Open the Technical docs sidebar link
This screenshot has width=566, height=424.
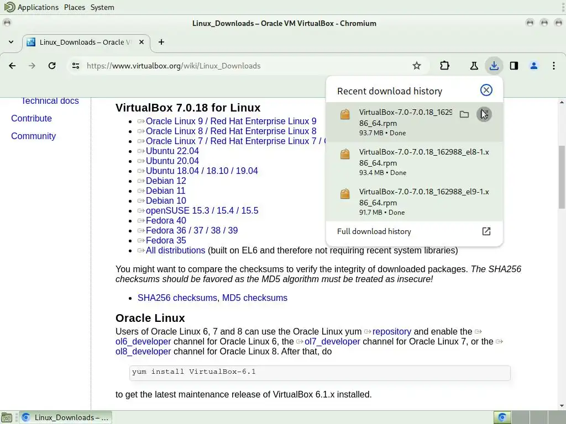[x=50, y=101]
